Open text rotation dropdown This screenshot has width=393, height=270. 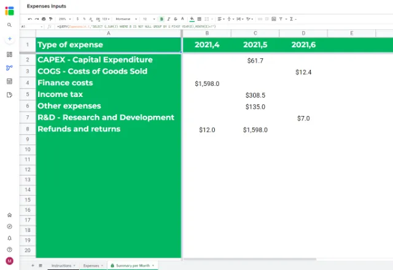pyautogui.click(x=249, y=19)
